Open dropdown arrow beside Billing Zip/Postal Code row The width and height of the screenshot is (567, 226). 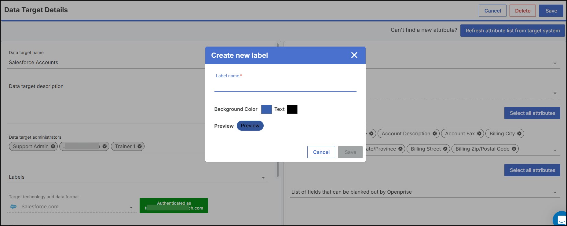coord(555,150)
